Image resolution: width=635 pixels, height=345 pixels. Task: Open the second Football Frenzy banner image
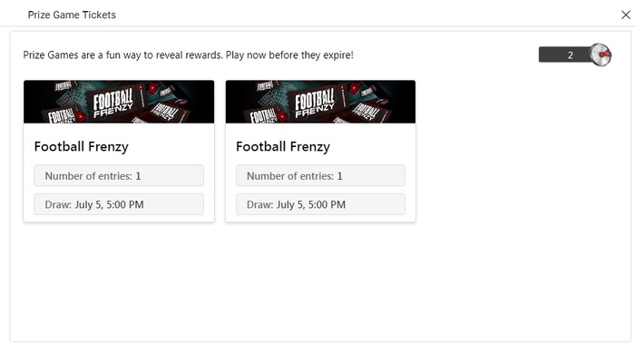point(320,102)
